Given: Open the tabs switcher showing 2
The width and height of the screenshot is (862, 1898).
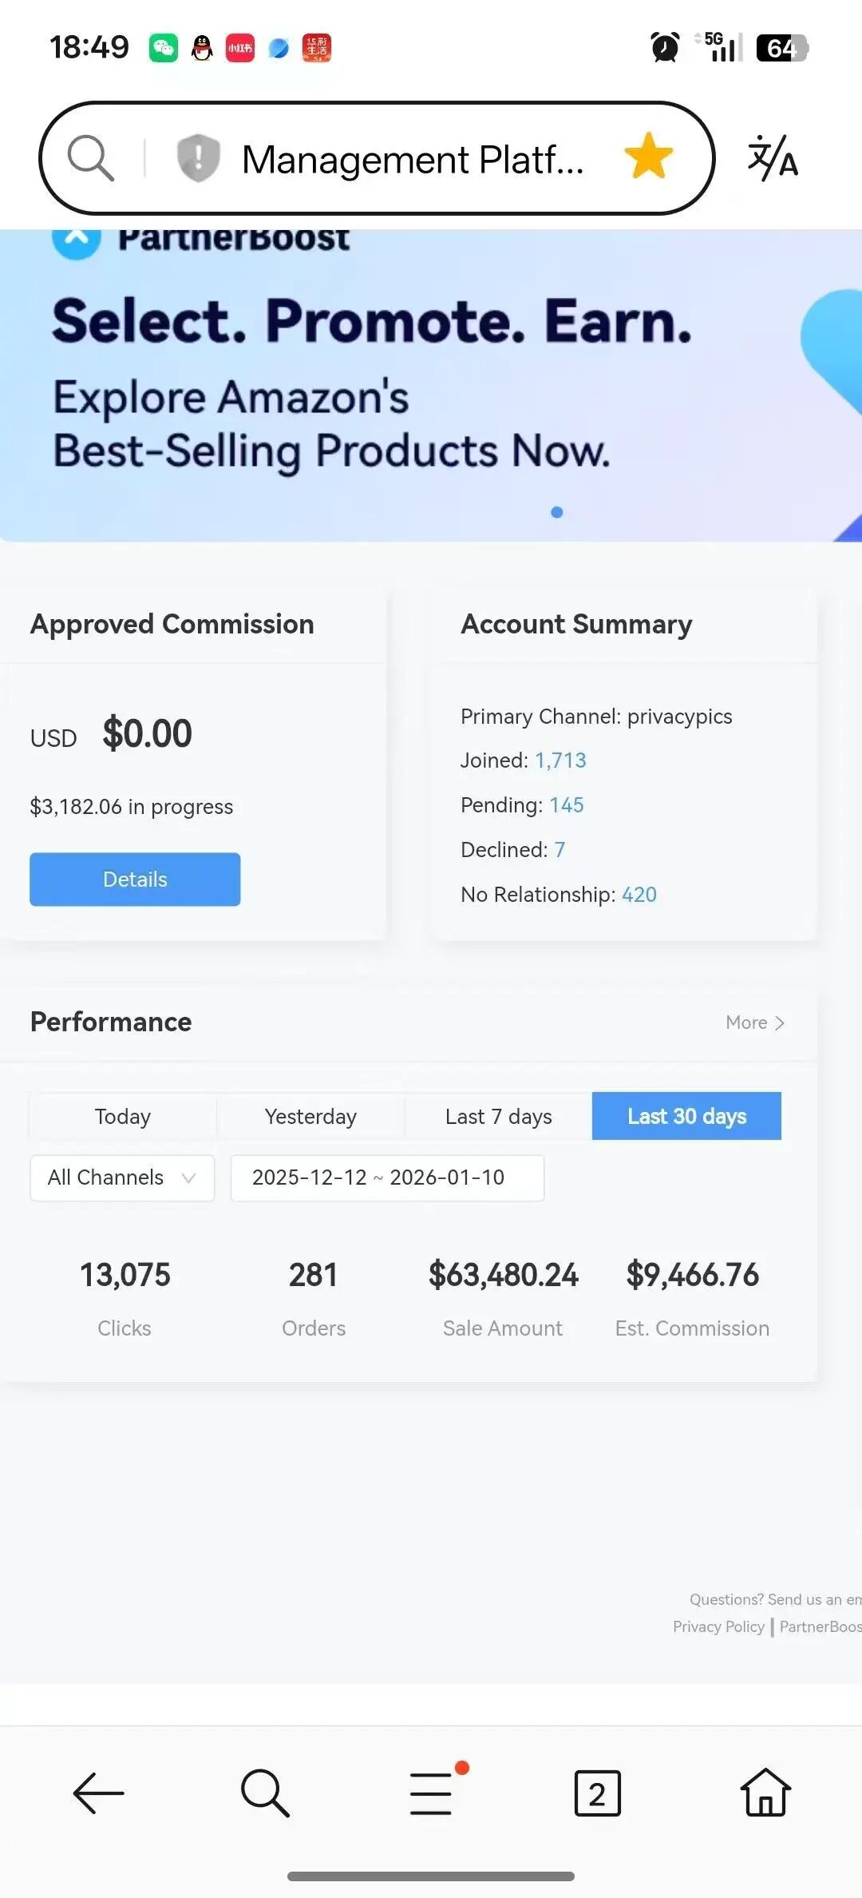Looking at the screenshot, I should [x=597, y=1793].
